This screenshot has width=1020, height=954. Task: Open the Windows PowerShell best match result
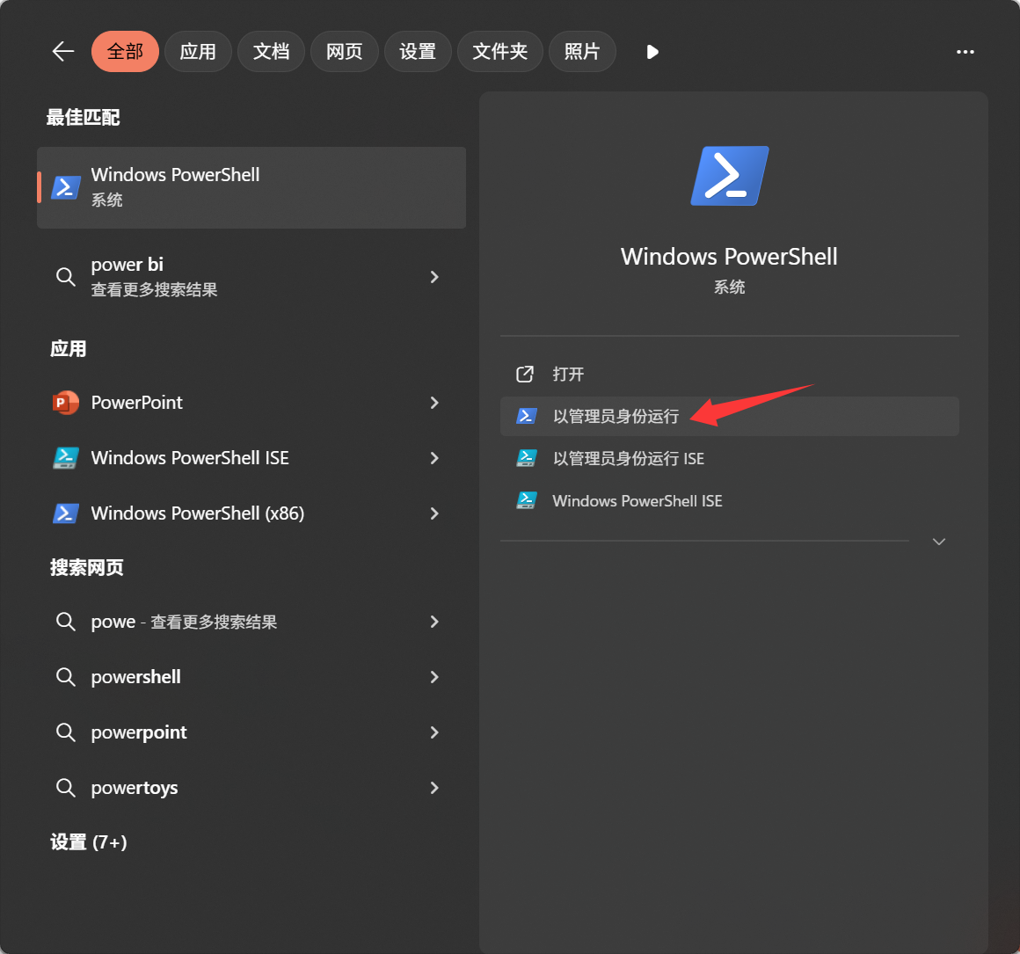[251, 187]
